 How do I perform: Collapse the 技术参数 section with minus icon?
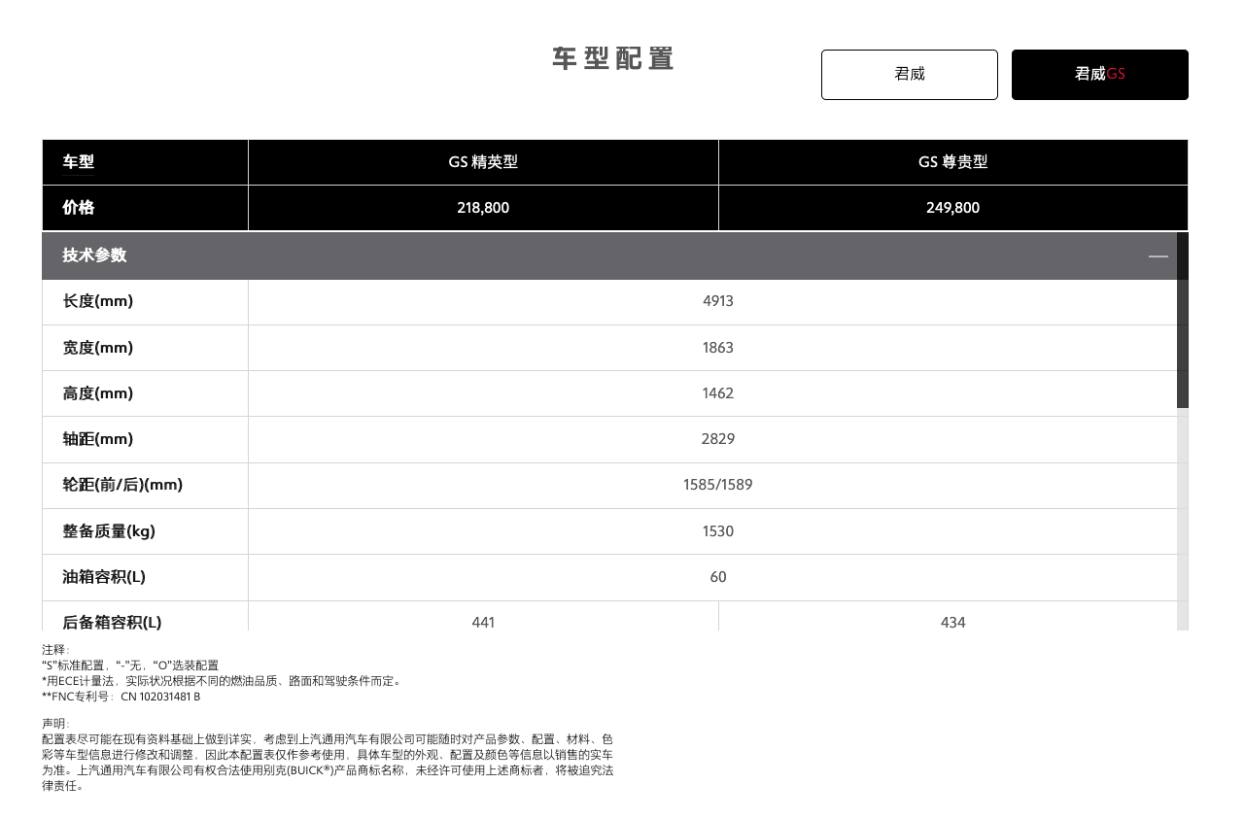tap(1158, 256)
